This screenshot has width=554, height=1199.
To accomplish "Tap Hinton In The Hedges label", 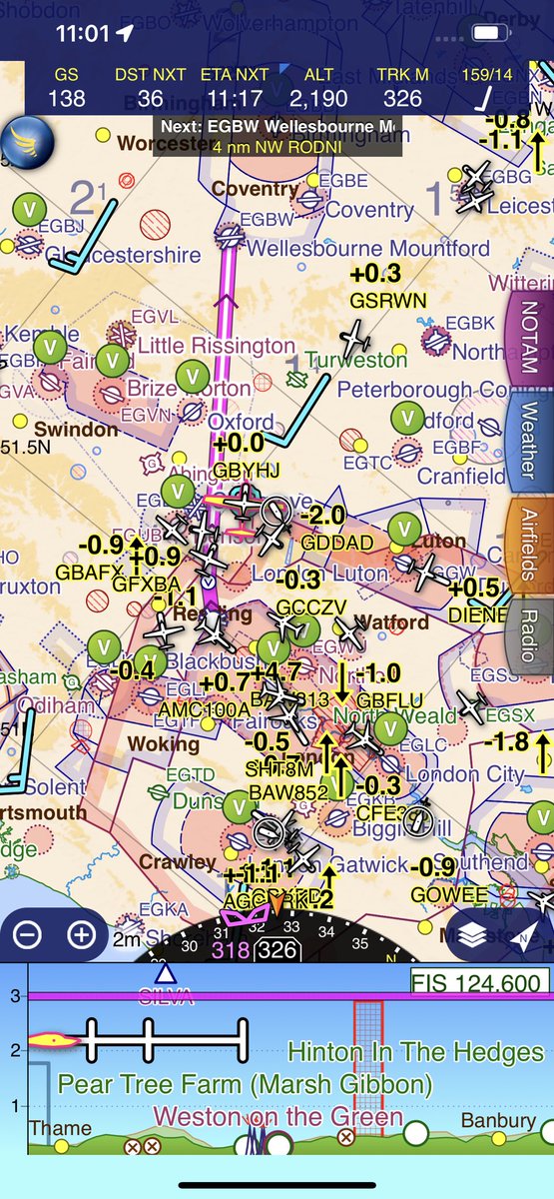I will [x=415, y=1051].
